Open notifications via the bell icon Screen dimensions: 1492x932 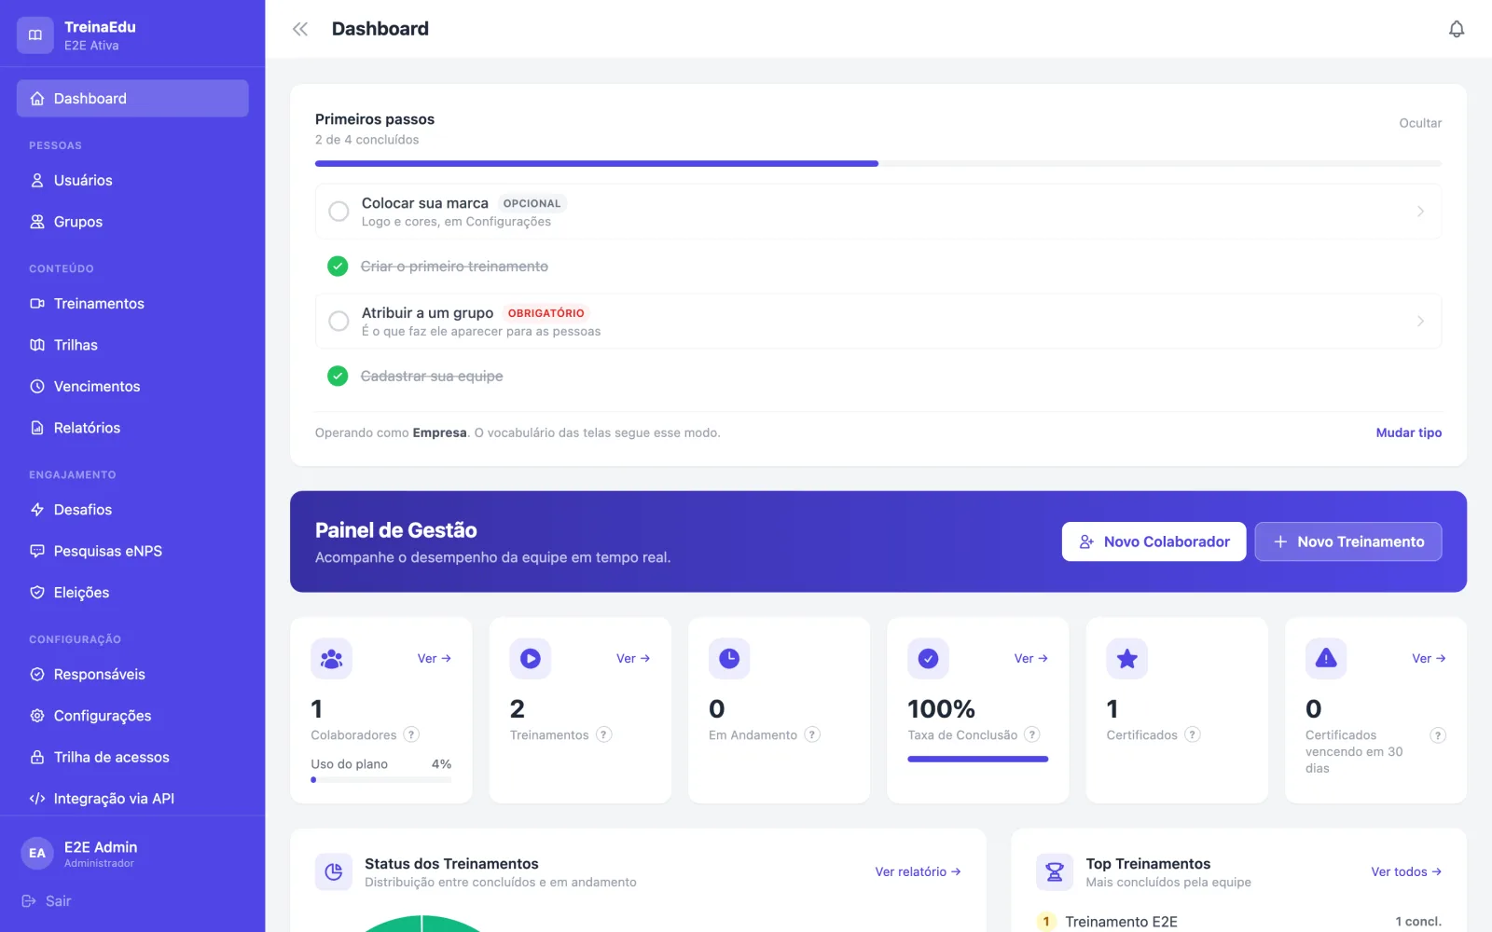1457,29
